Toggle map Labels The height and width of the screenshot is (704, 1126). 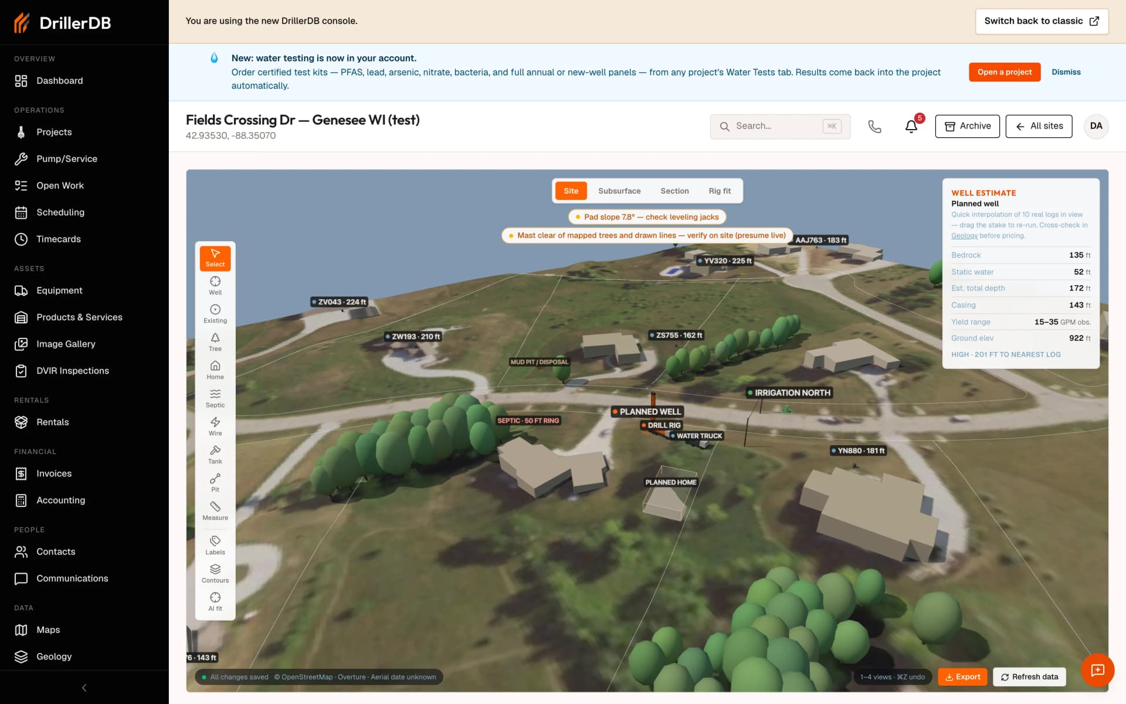[x=215, y=546]
